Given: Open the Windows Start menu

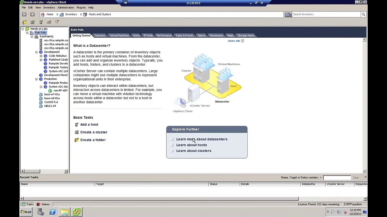Looking at the screenshot, I should [x=26, y=212].
